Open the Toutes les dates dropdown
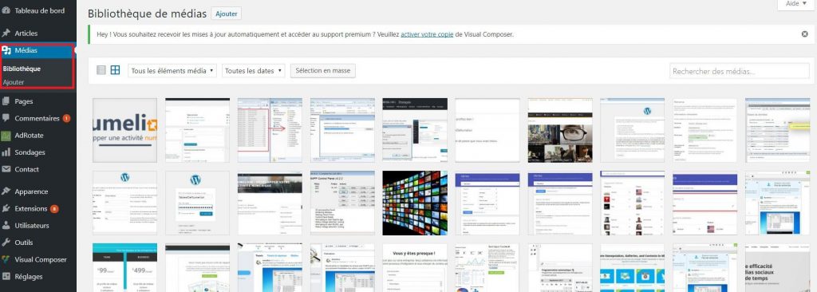 point(254,71)
